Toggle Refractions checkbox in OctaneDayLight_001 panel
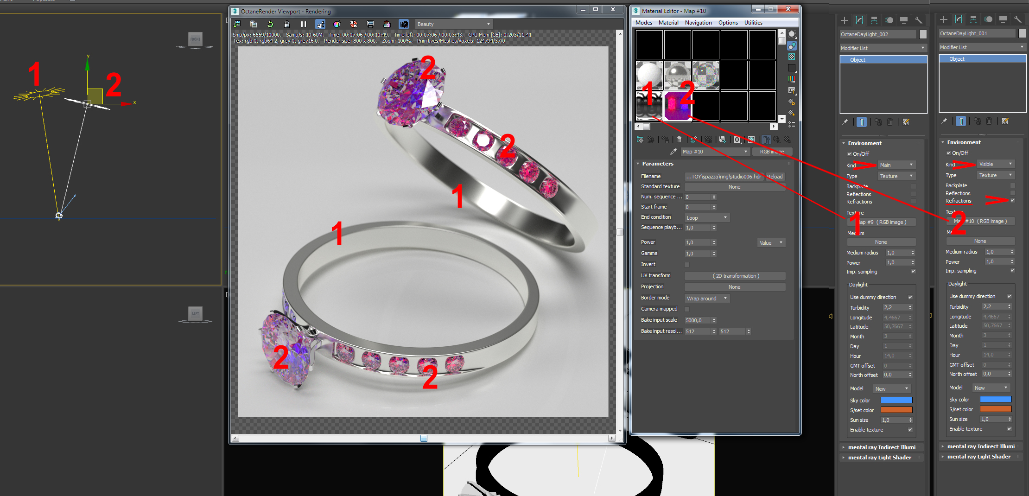 tap(1013, 201)
